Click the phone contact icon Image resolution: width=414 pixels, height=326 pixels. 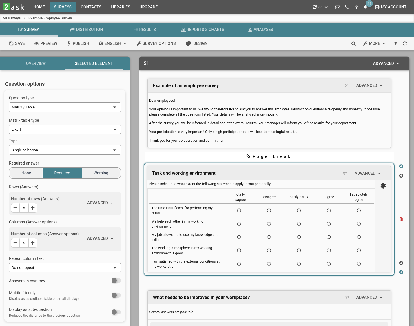(x=347, y=7)
